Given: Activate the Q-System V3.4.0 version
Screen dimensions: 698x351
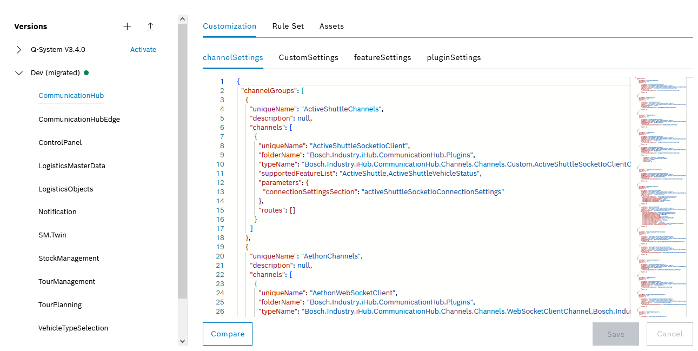Looking at the screenshot, I should tap(143, 50).
